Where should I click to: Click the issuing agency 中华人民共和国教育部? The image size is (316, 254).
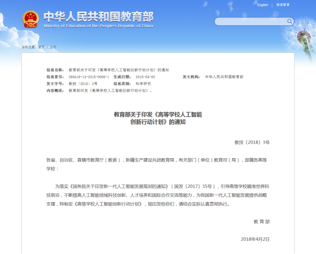224,76
